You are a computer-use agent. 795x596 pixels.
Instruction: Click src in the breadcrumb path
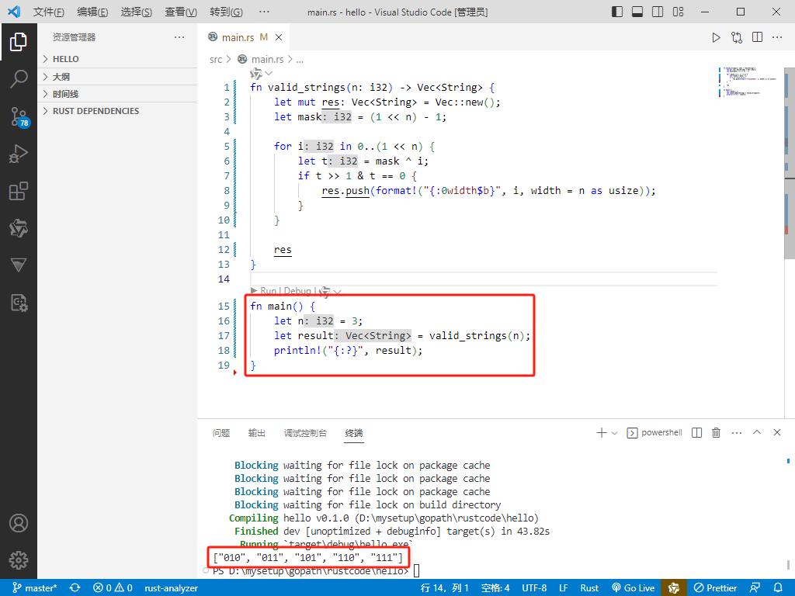(x=216, y=59)
